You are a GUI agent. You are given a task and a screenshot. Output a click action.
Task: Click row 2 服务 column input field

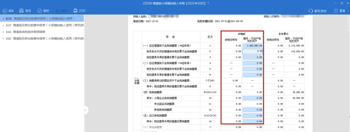(x=252, y=51)
